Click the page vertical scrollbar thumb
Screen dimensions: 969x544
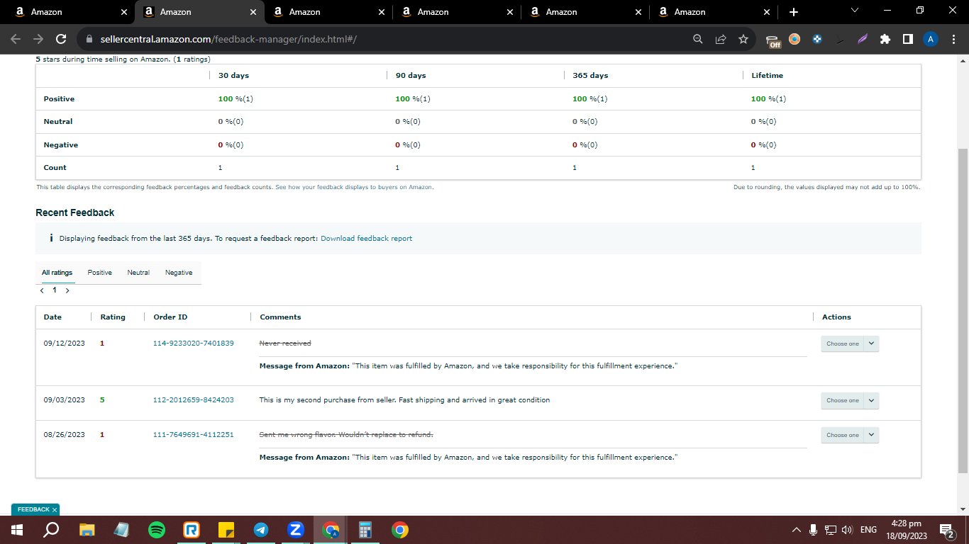click(963, 310)
